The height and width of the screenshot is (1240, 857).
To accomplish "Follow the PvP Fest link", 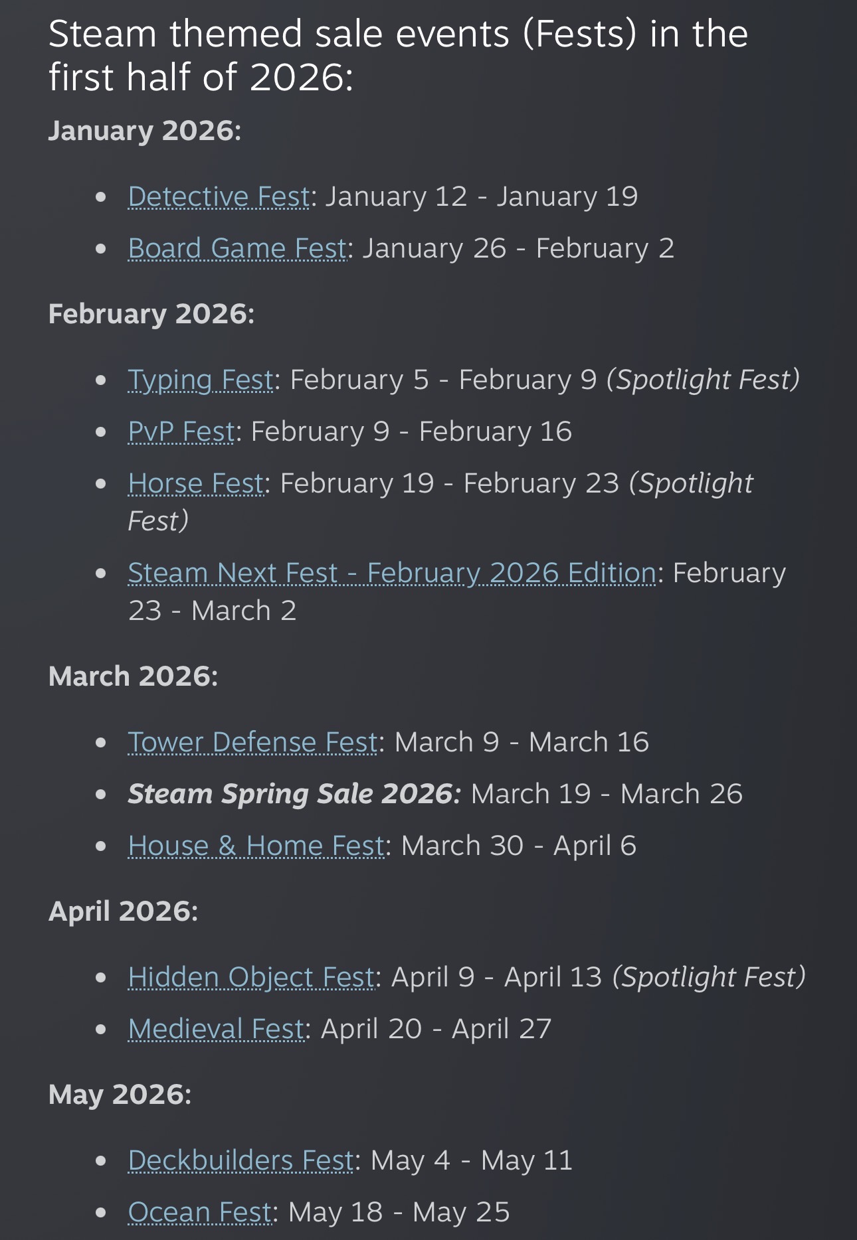I will (x=181, y=431).
